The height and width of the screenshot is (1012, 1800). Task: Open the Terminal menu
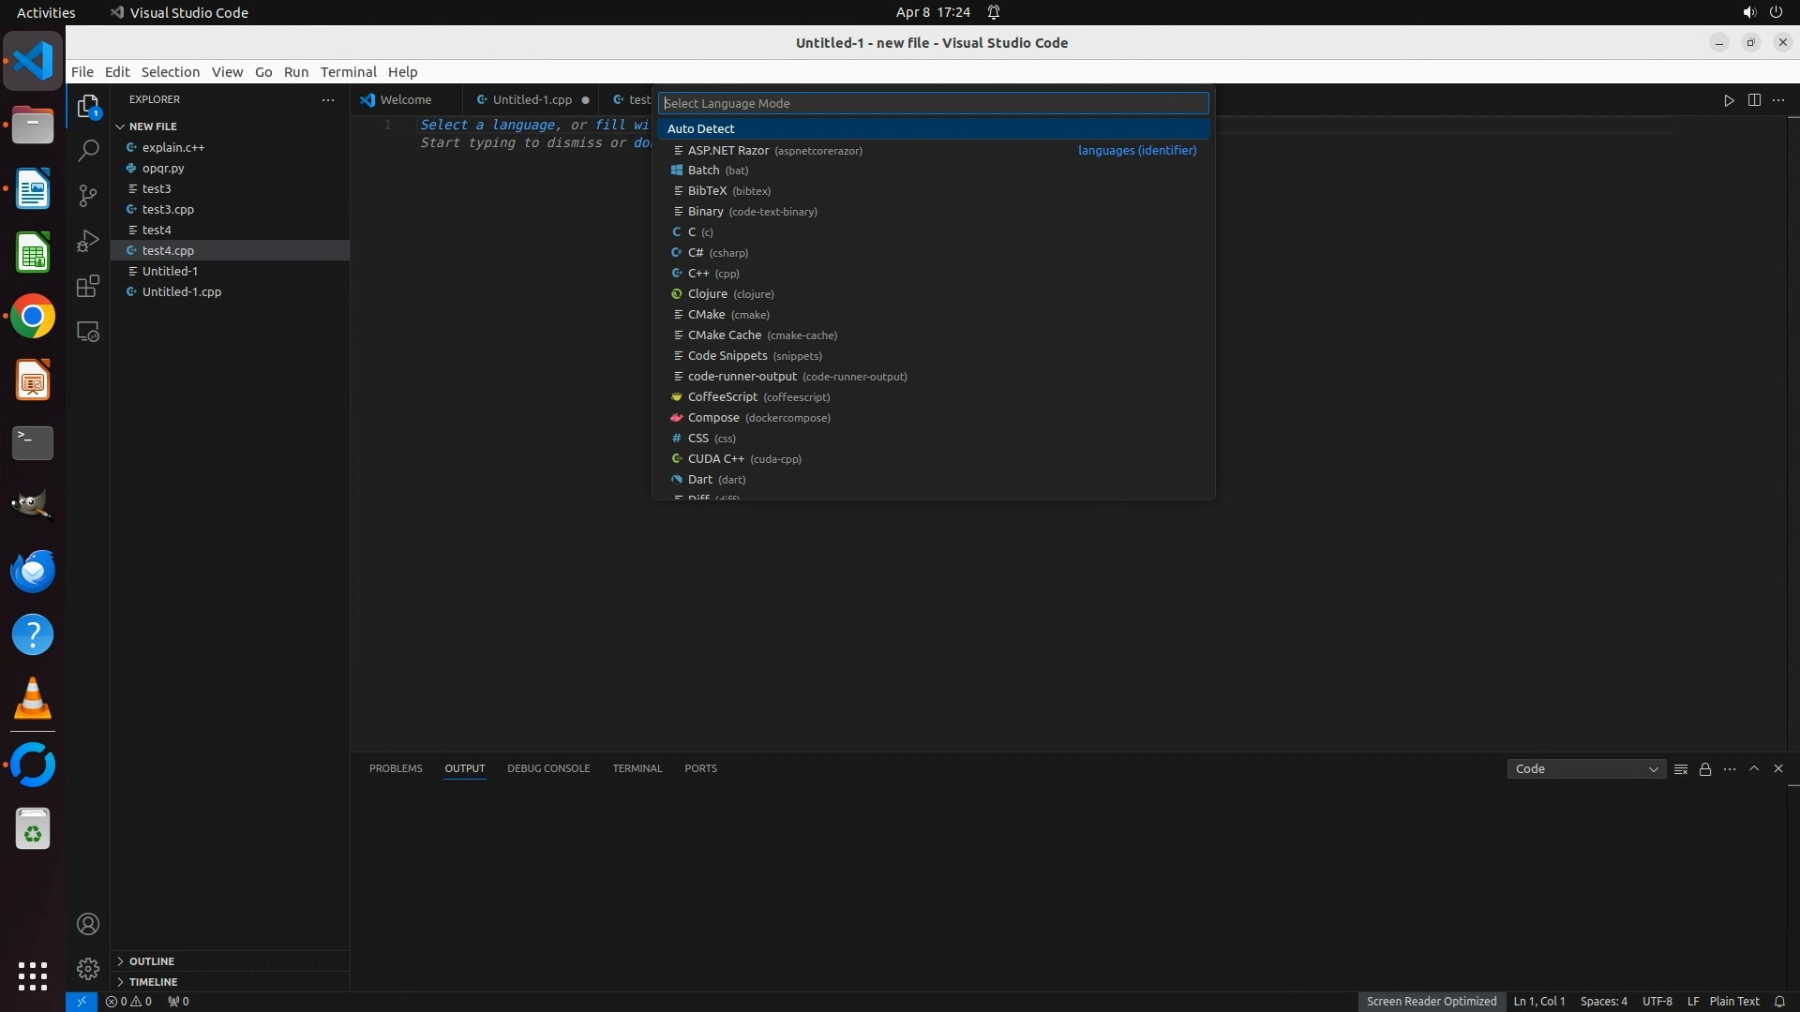(348, 72)
